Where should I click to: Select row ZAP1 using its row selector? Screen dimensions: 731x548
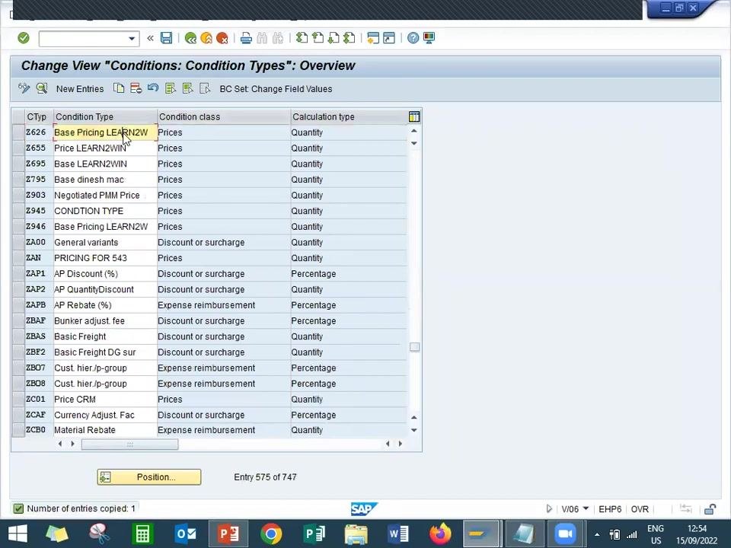point(18,273)
